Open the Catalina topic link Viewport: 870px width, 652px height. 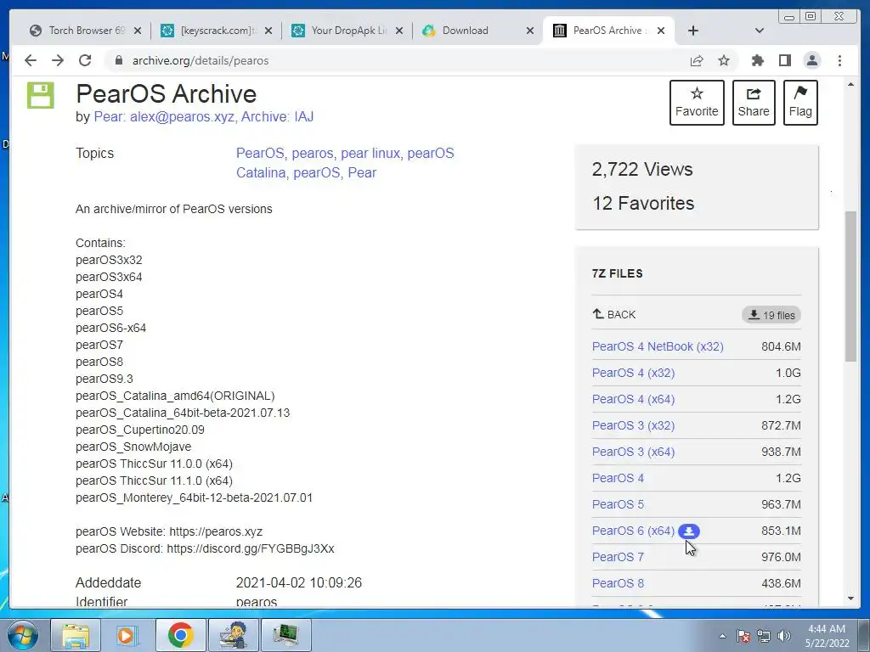click(x=262, y=172)
